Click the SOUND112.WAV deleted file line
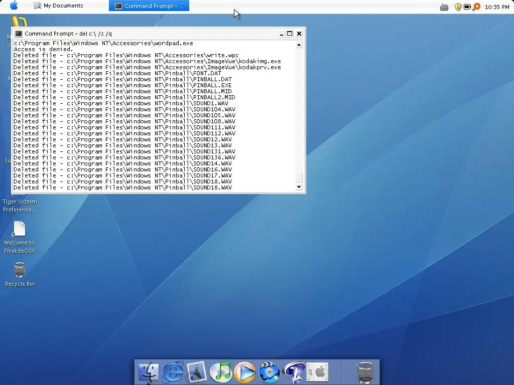The image size is (514, 385). [124, 133]
